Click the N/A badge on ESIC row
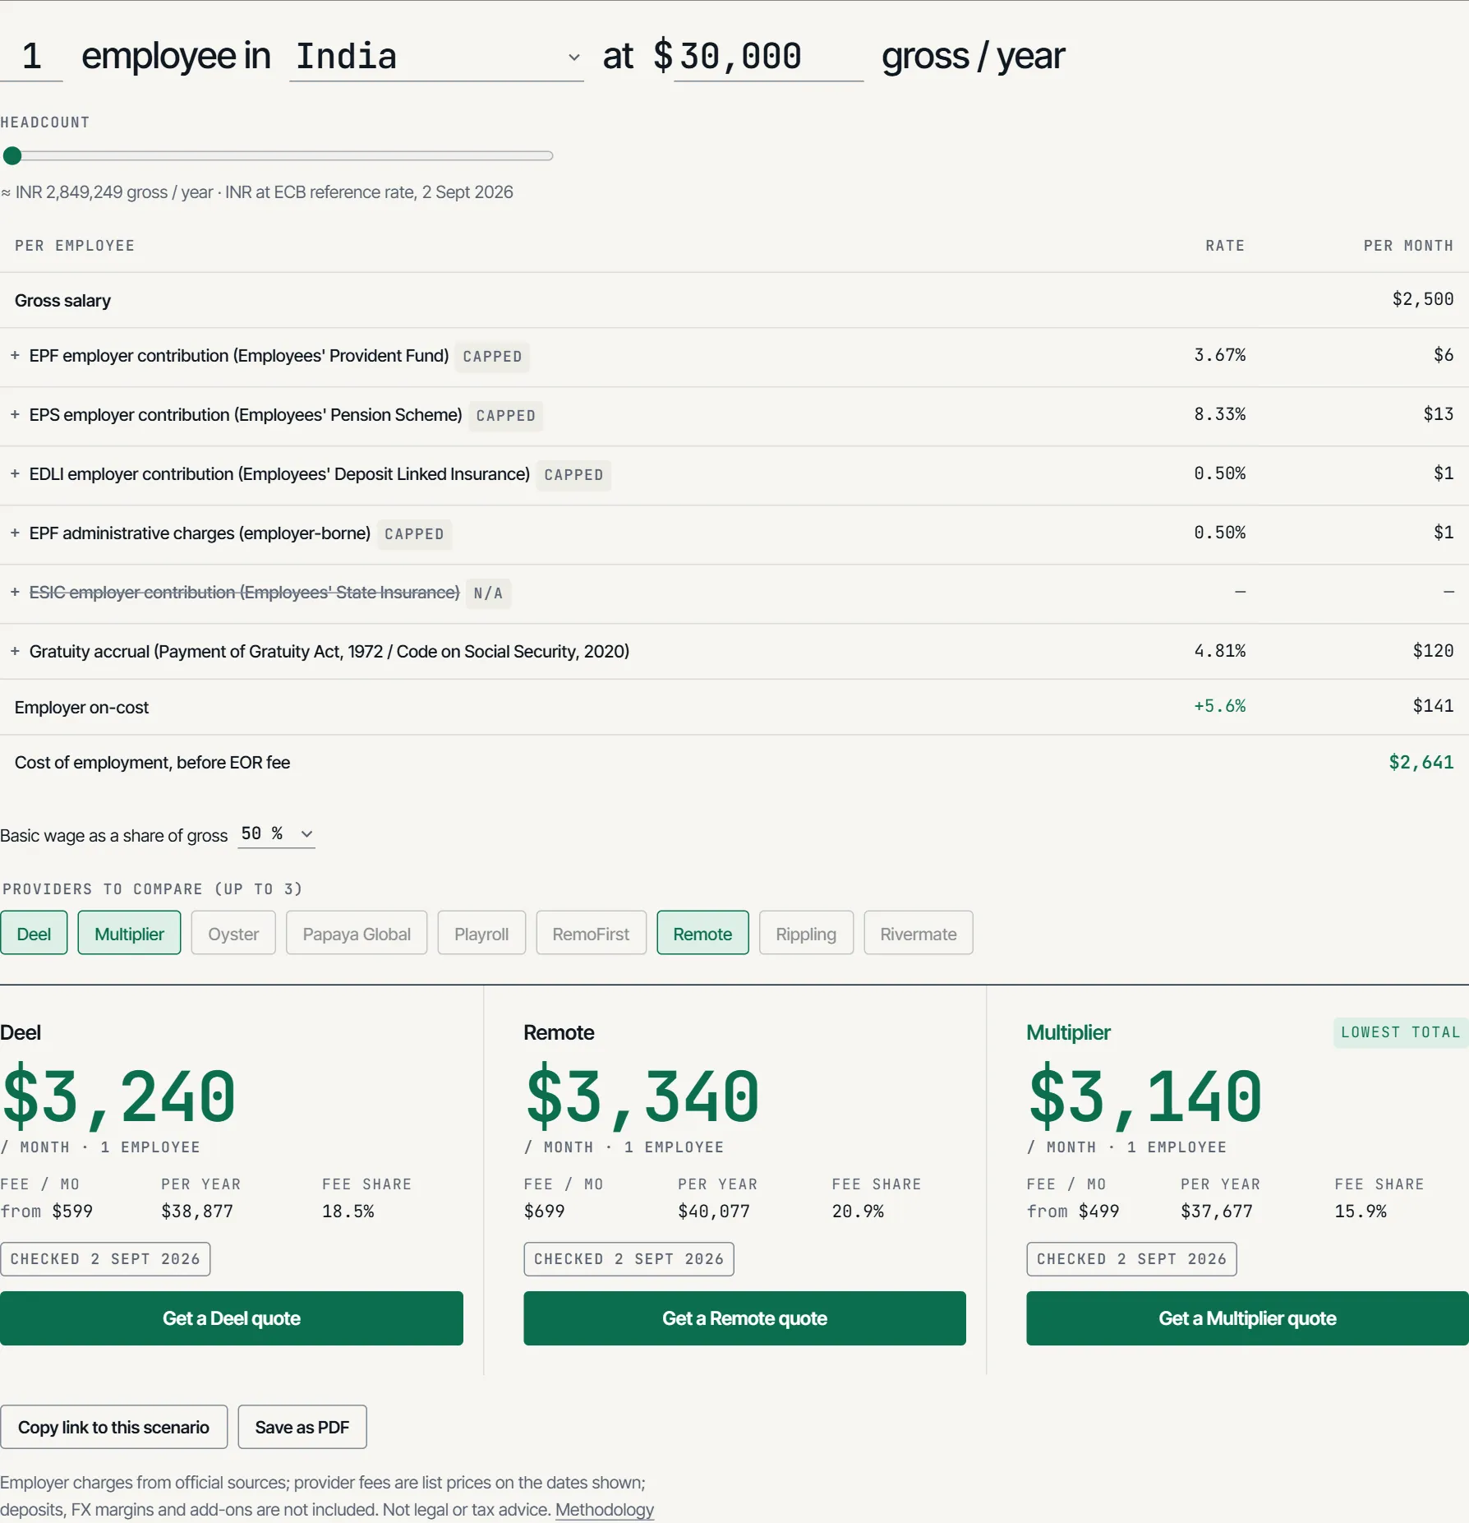The width and height of the screenshot is (1469, 1523). (488, 593)
